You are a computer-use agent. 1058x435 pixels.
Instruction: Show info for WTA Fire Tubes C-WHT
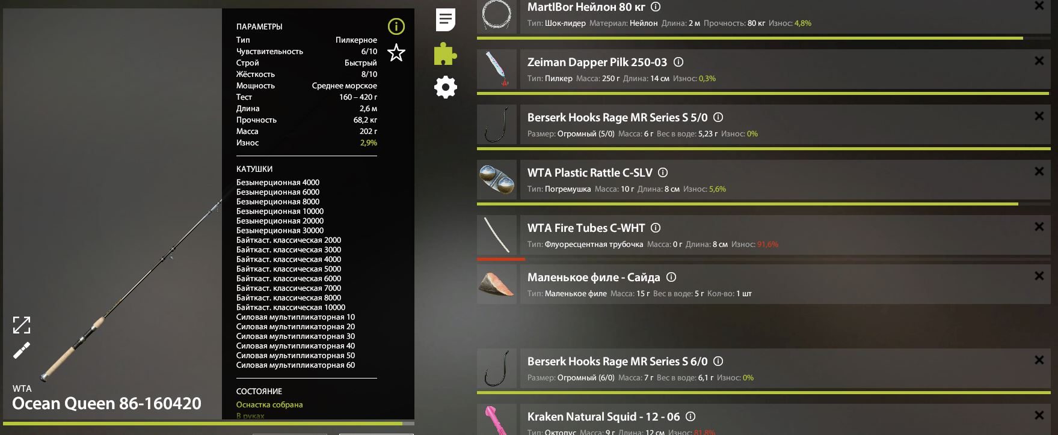[656, 228]
